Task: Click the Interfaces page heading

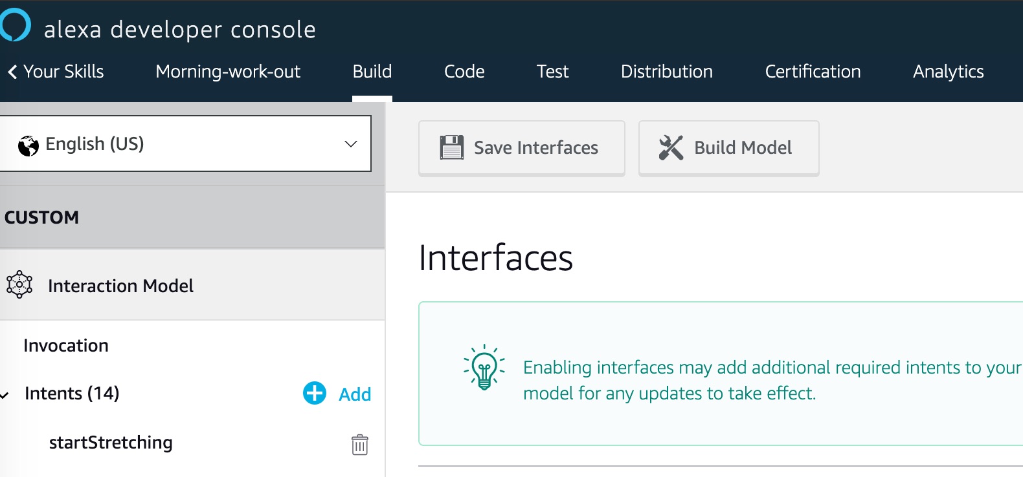Action: tap(496, 258)
